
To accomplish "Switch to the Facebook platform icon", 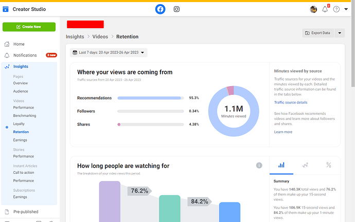I will (x=160, y=9).
